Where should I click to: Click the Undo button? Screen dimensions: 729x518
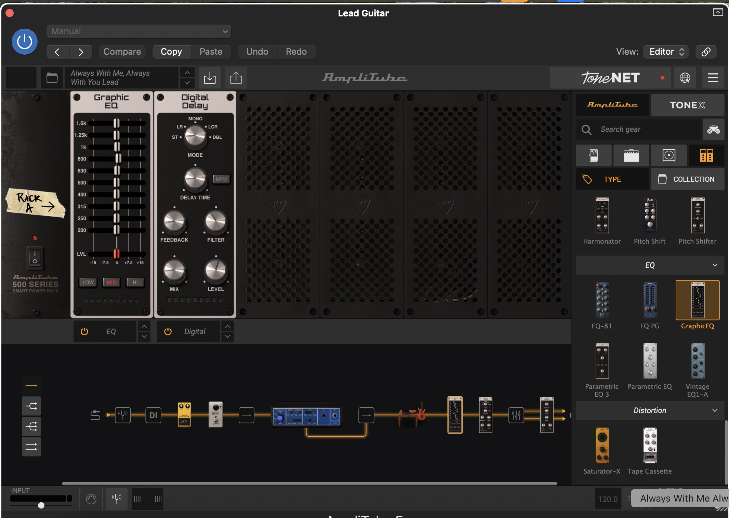[x=257, y=52]
